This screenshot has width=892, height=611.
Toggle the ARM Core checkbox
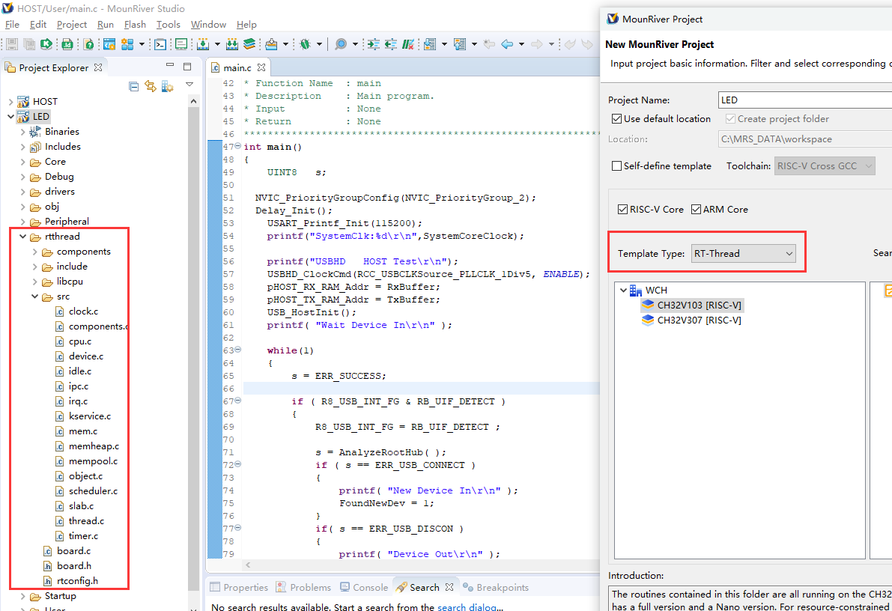tap(697, 210)
